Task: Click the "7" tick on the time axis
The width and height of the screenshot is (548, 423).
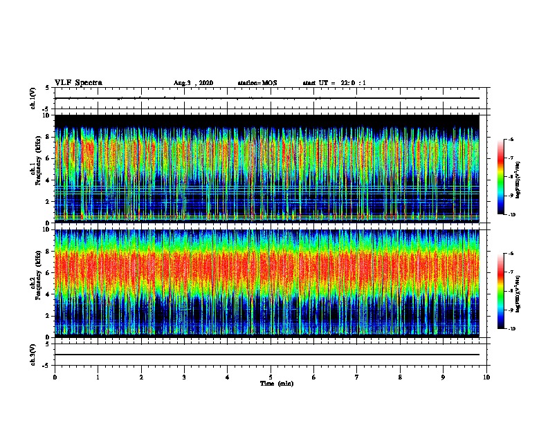Action: tap(357, 377)
